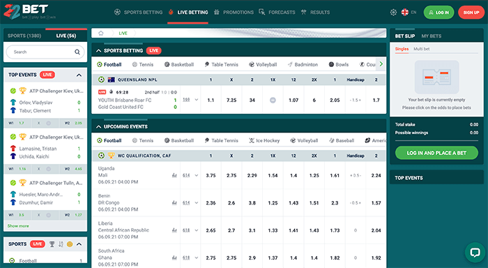Click the locked 1X odds for Brisbane Roar match
The image size is (488, 268).
(273, 100)
